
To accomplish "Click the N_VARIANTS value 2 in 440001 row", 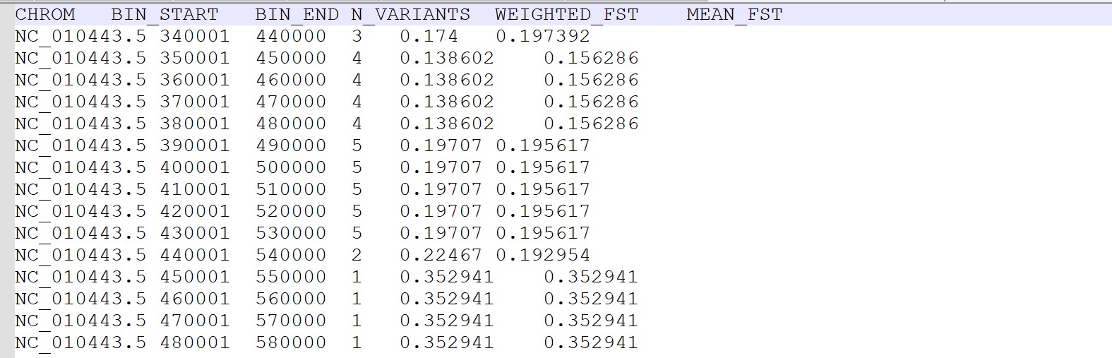I will 357,255.
